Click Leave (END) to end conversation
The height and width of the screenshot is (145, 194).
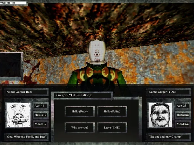click(112, 127)
